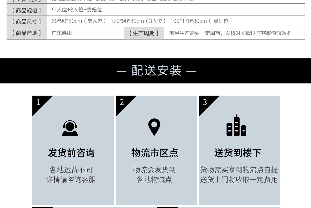
Task: Click the 商品规格 label cell
Action: (27, 10)
